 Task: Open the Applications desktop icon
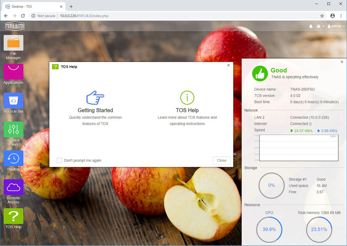pyautogui.click(x=13, y=72)
